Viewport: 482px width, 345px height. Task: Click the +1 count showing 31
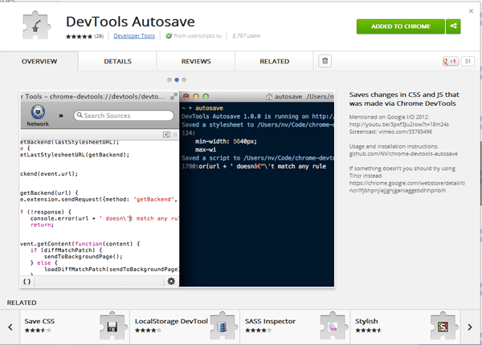pyautogui.click(x=468, y=62)
